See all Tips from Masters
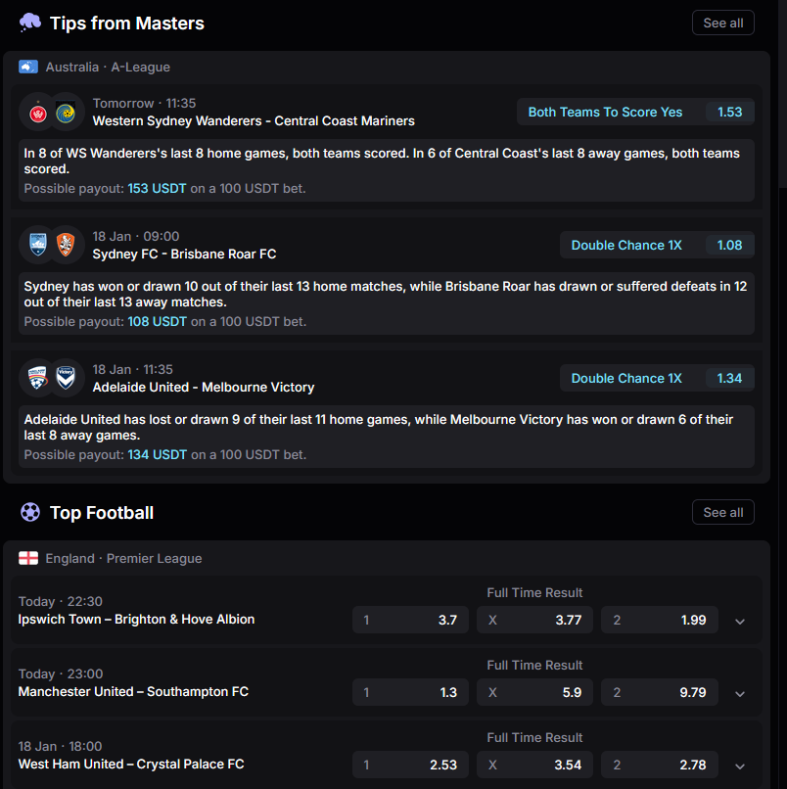 [x=723, y=23]
